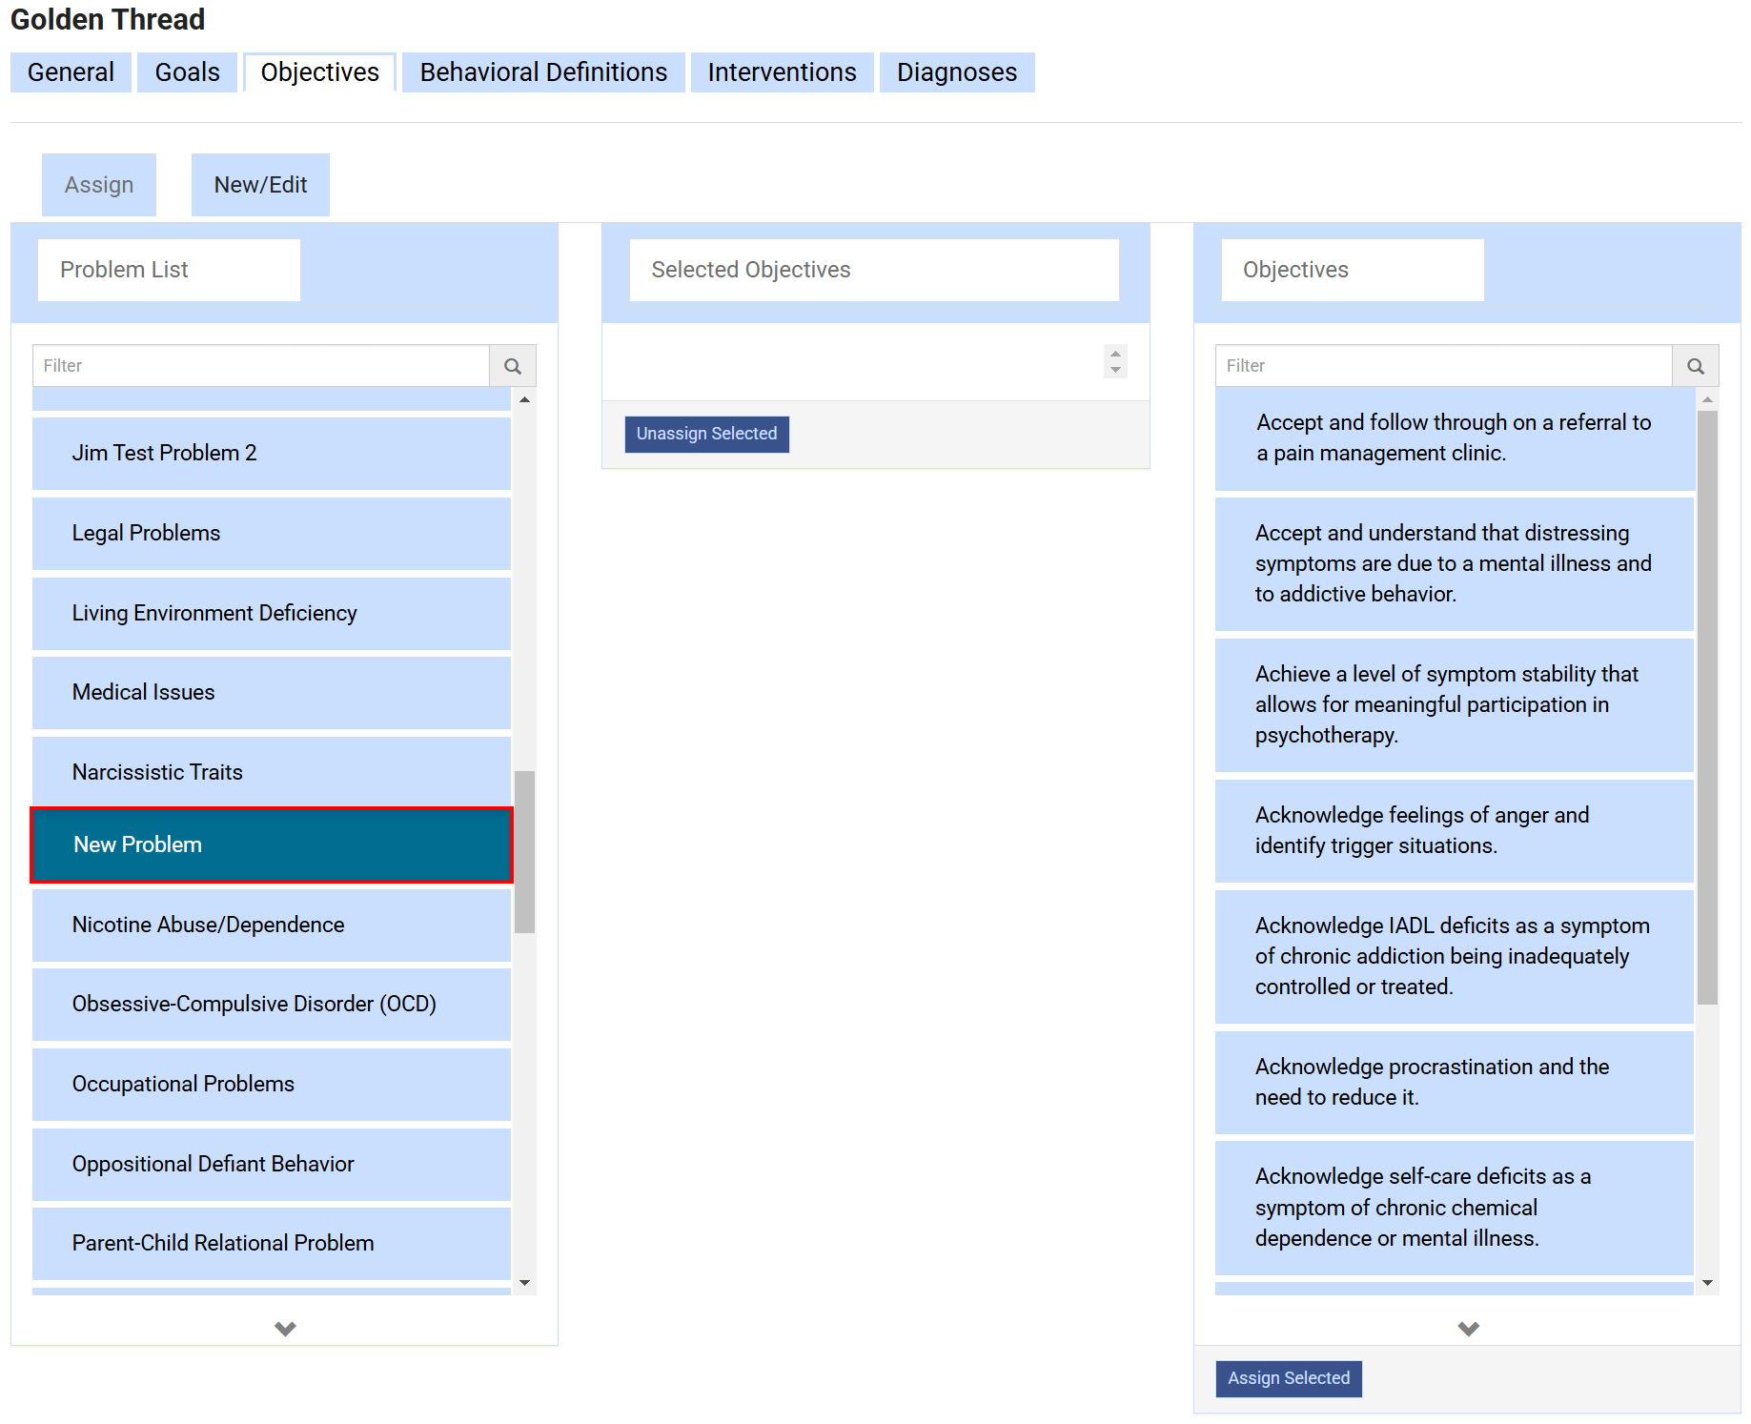Click the Objectives list scroll-up arrow
1751x1424 pixels.
(1707, 399)
